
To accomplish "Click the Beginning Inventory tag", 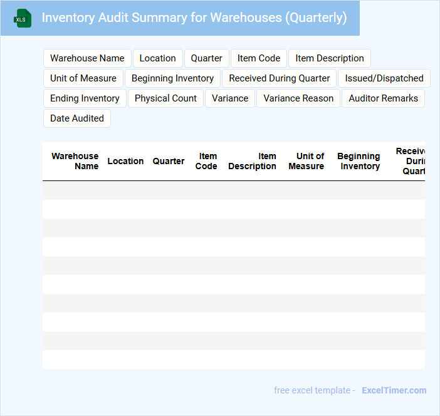I will click(x=172, y=78).
